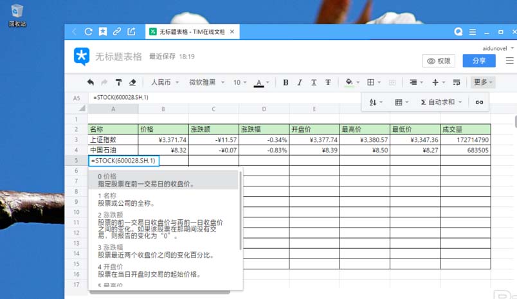Open the title bar hamburger menu
The image size is (517, 299).
coord(473,32)
